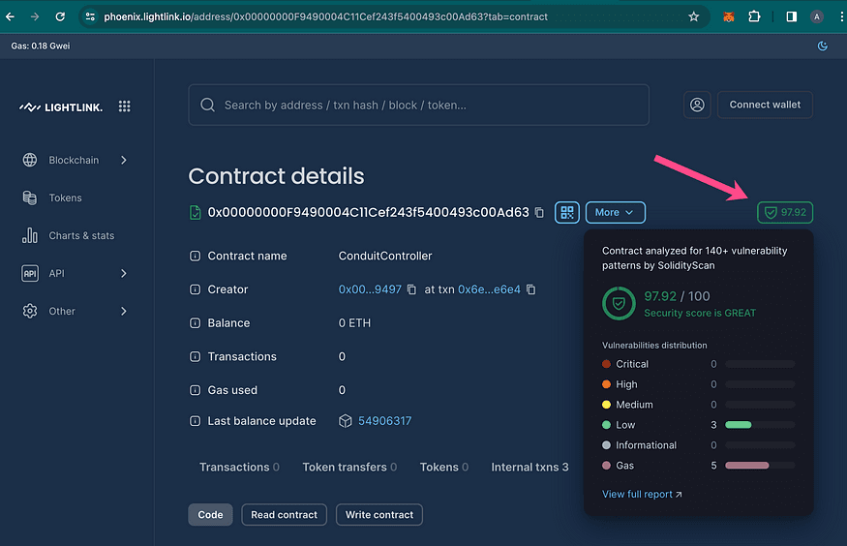Open MetaMask fox extension
The image size is (847, 546).
pos(728,16)
